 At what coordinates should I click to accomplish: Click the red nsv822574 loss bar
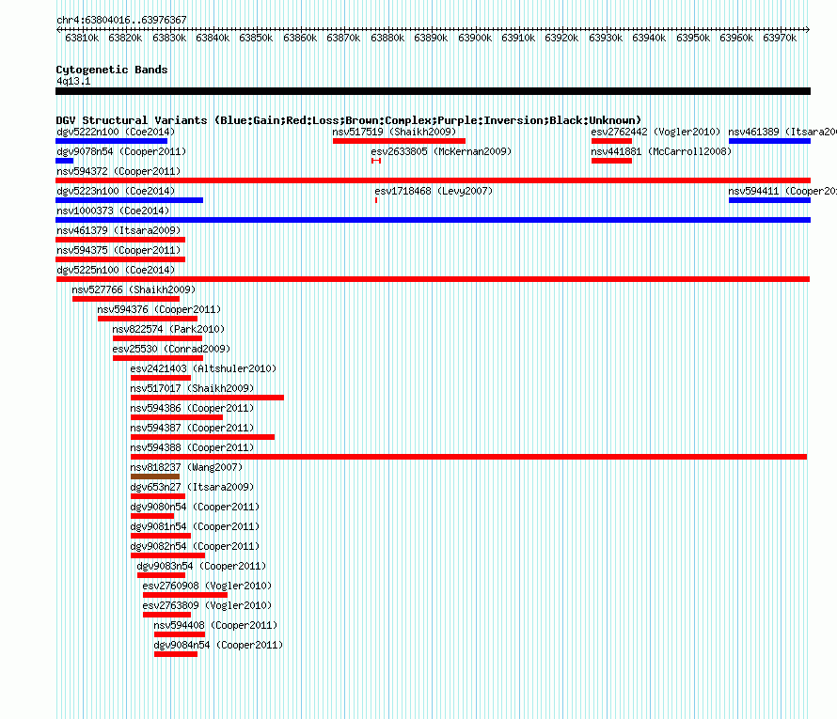pos(157,338)
